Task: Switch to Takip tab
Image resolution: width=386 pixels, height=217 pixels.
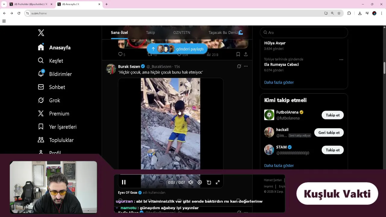Action: [x=150, y=33]
